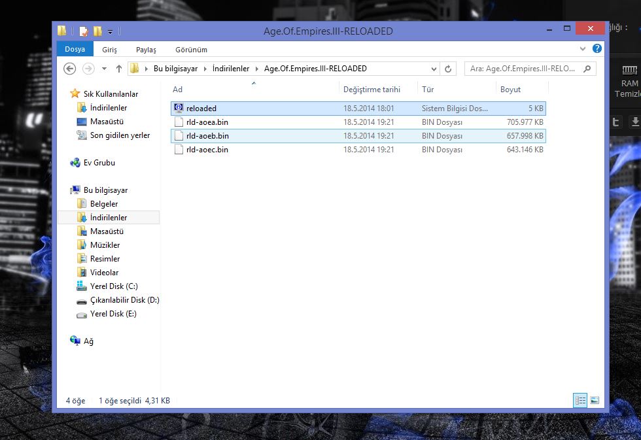Click the Sistem Bilgisi Dos... type cell
The height and width of the screenshot is (440, 641).
point(455,109)
